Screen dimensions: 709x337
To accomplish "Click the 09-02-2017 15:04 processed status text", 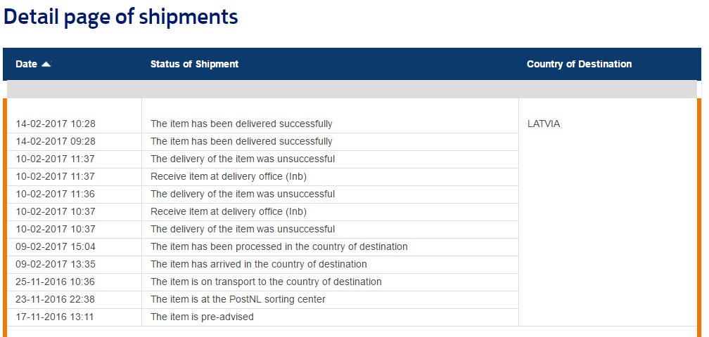I will click(279, 246).
